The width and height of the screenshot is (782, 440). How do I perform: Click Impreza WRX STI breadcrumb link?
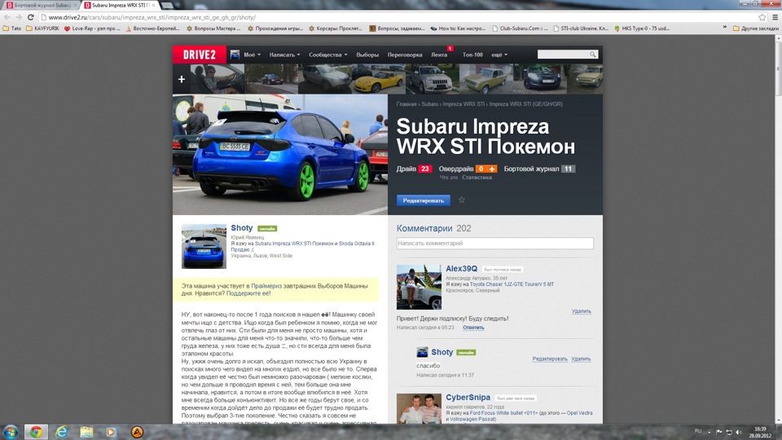[463, 104]
